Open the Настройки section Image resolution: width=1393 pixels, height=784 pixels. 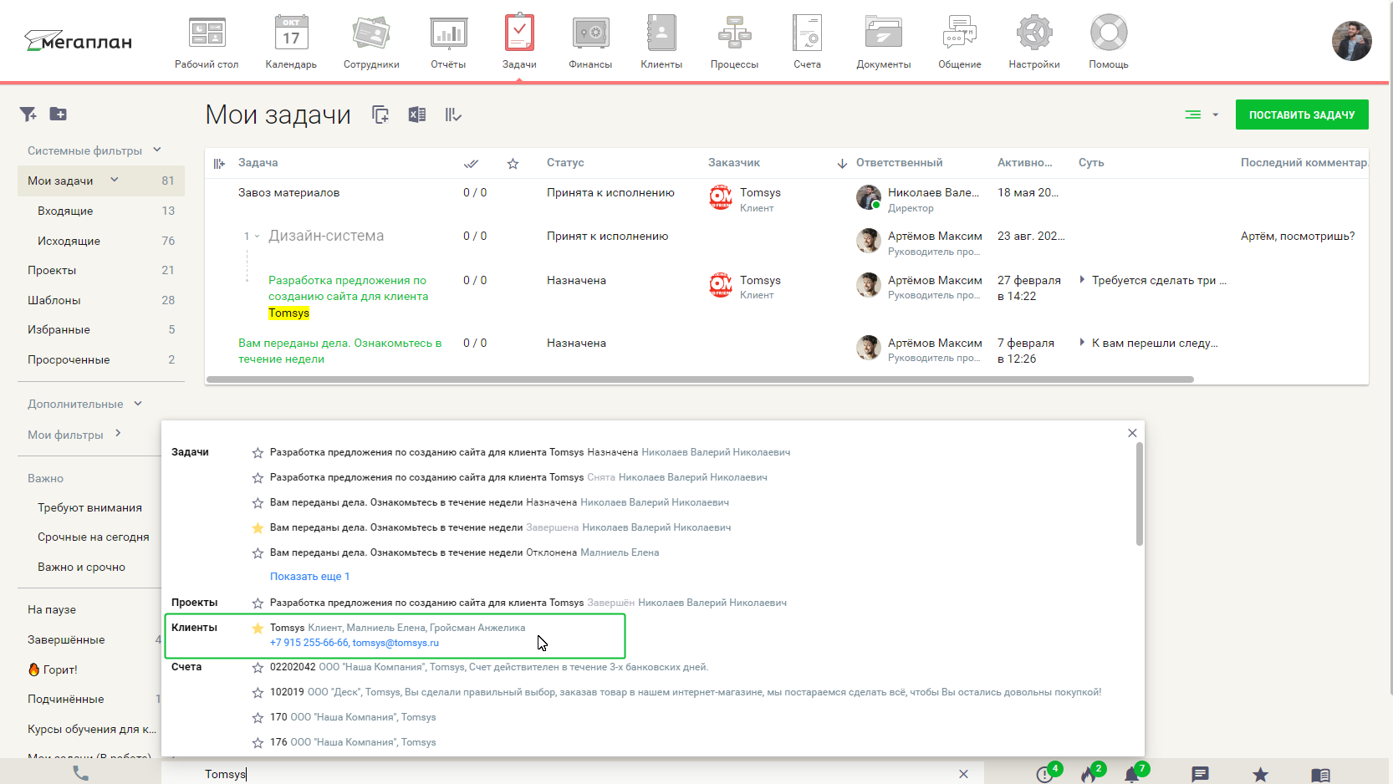coord(1034,42)
